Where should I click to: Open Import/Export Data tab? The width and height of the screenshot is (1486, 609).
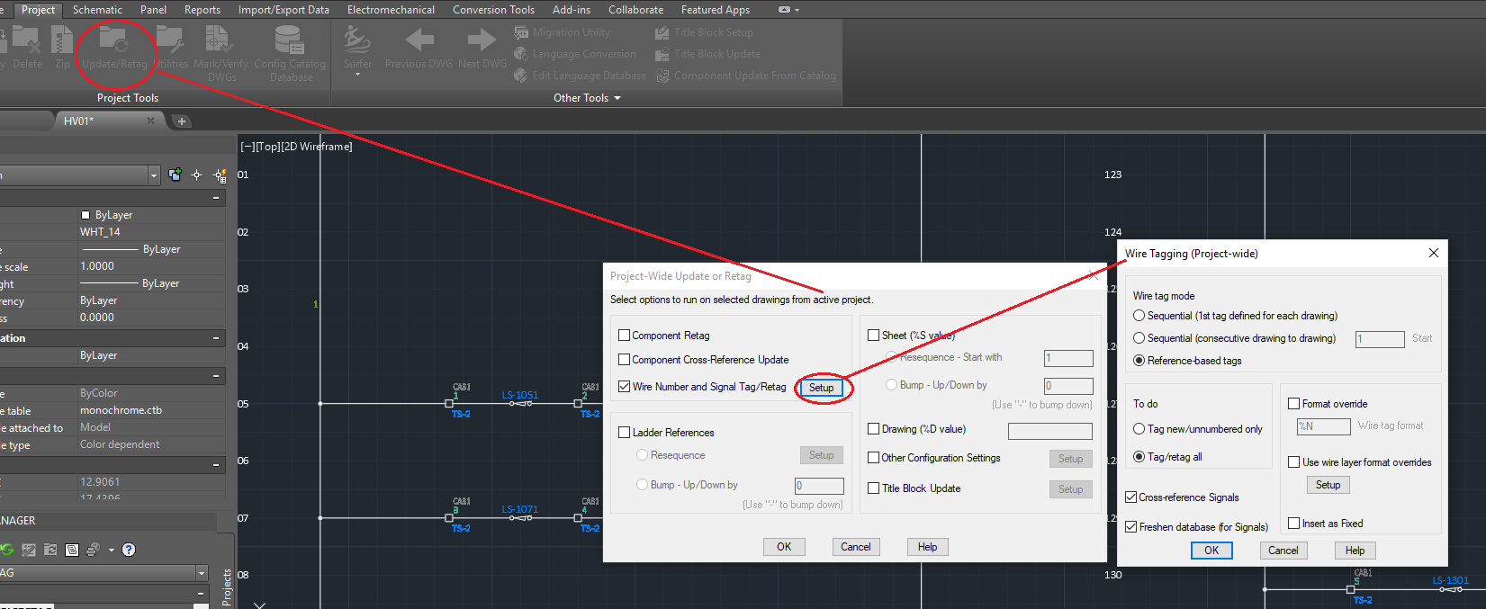pos(284,10)
